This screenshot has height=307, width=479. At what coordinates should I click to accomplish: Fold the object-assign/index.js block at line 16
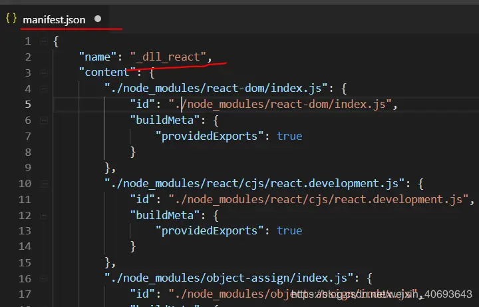44,278
